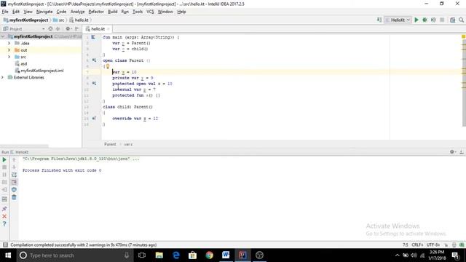The image size is (466, 262).
Task: Run HelloKt with the toolbar green arrow
Action: tap(416, 20)
